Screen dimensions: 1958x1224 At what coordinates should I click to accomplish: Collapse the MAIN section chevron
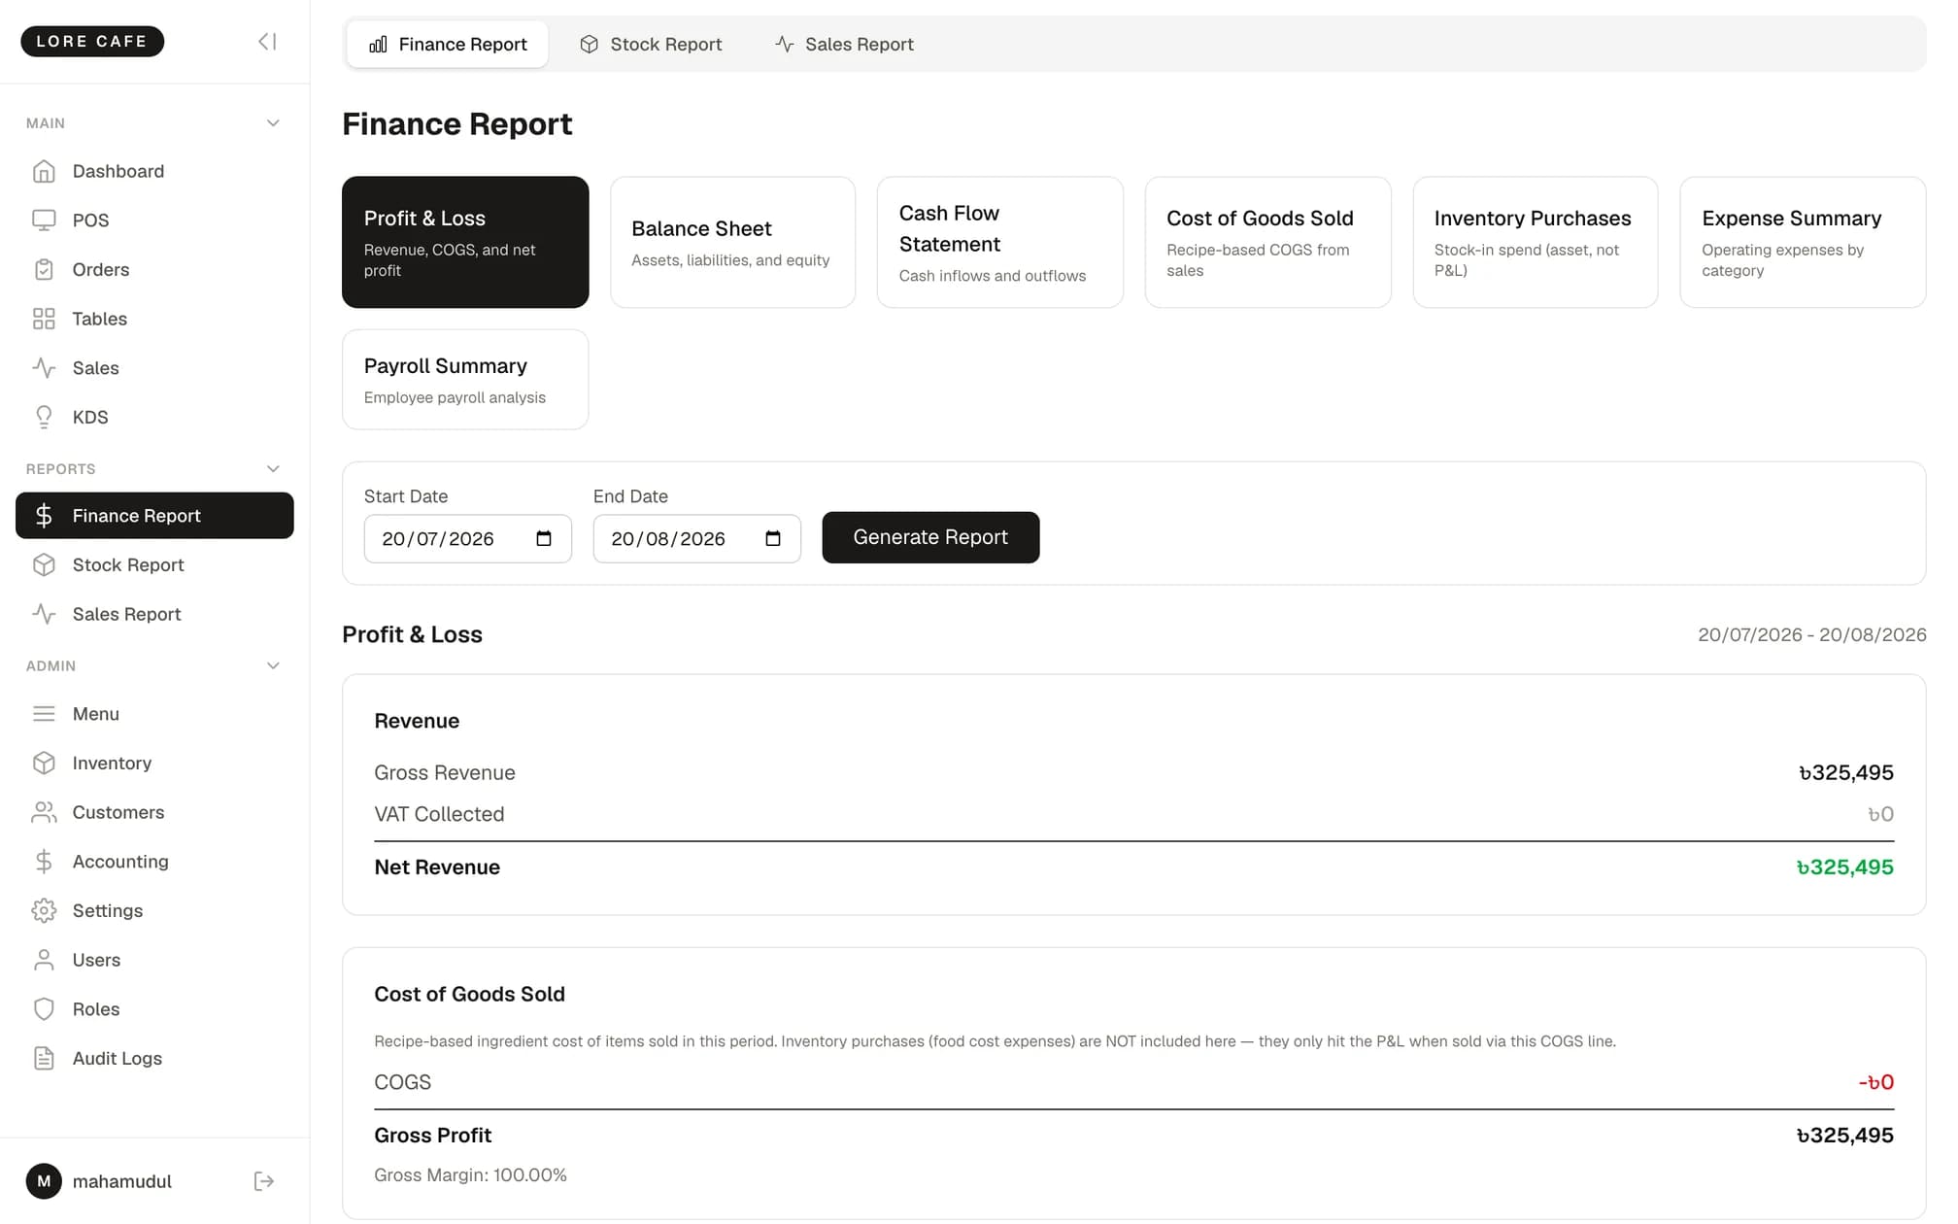pyautogui.click(x=273, y=123)
